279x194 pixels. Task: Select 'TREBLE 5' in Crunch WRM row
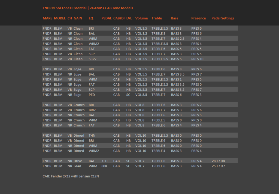(x=158, y=120)
